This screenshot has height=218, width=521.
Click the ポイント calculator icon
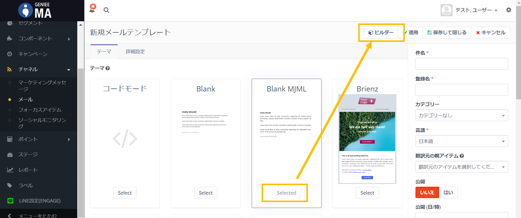[10, 139]
